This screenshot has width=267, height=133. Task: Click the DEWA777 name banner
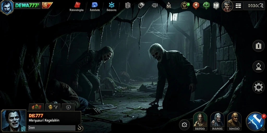coord(27,5)
